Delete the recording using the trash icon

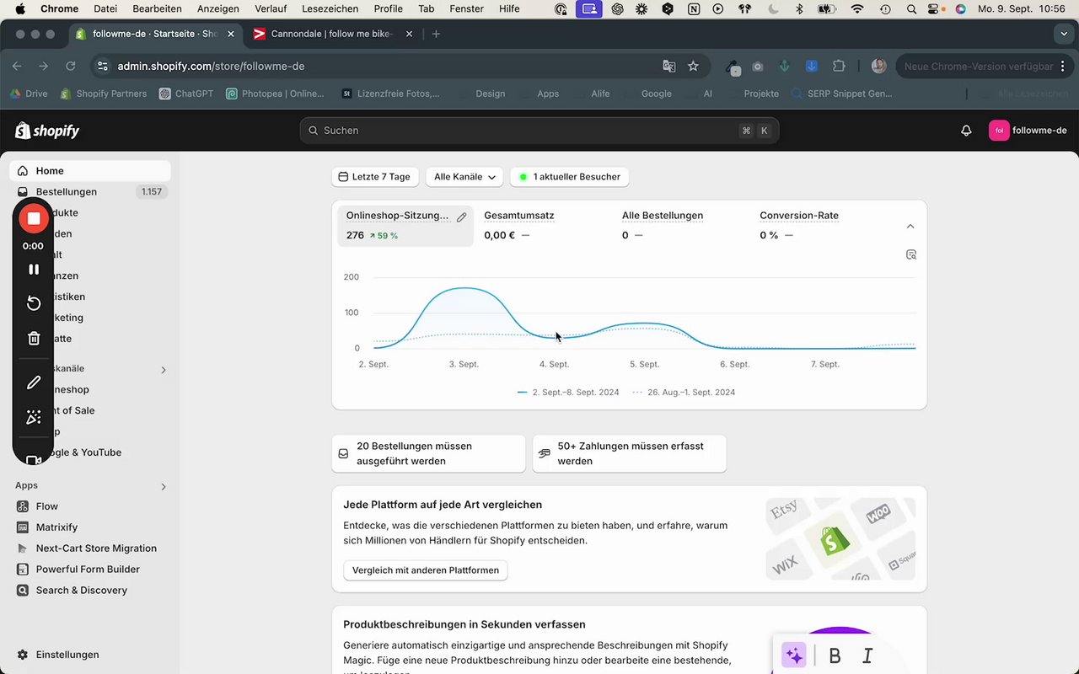[34, 339]
